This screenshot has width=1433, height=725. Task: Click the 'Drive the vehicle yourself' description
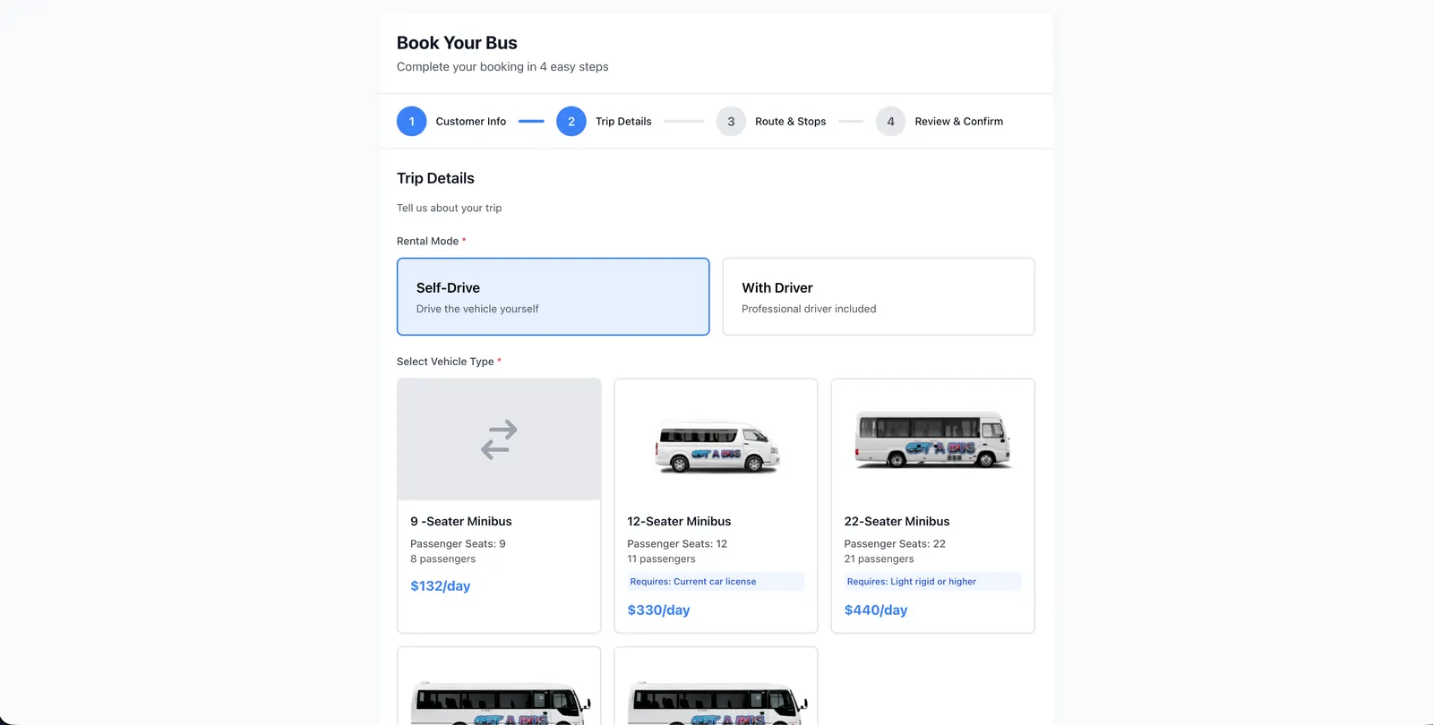(477, 309)
